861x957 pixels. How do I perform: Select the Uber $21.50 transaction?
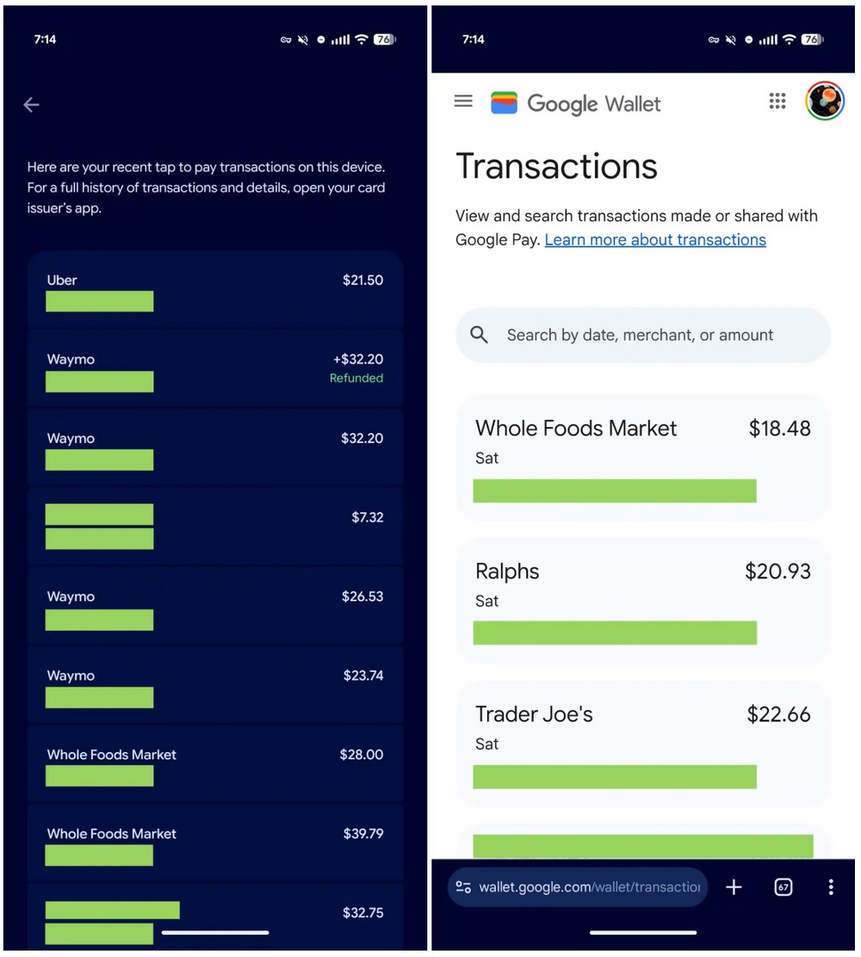click(x=215, y=290)
